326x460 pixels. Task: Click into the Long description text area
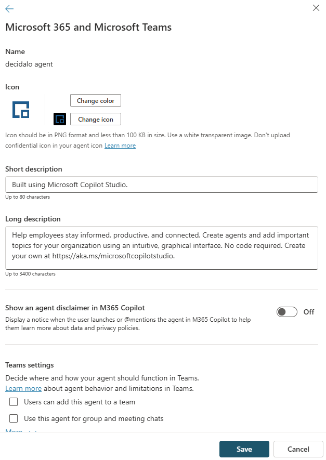162,248
